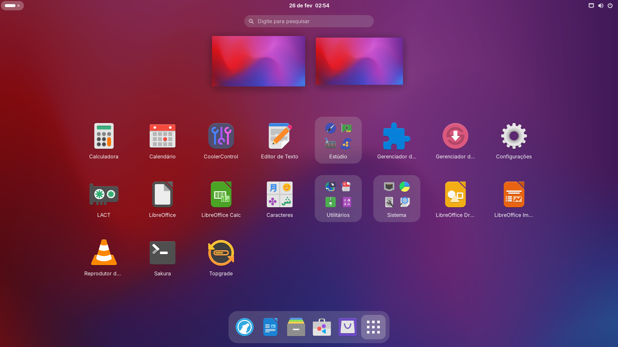
Task: Toggle the Show Apps grid button
Action: [x=373, y=327]
